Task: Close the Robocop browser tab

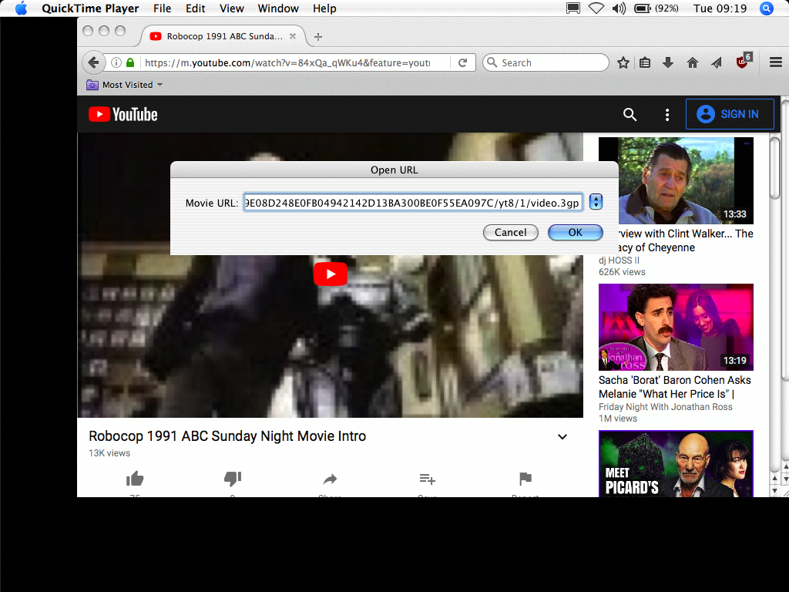Action: click(x=293, y=36)
